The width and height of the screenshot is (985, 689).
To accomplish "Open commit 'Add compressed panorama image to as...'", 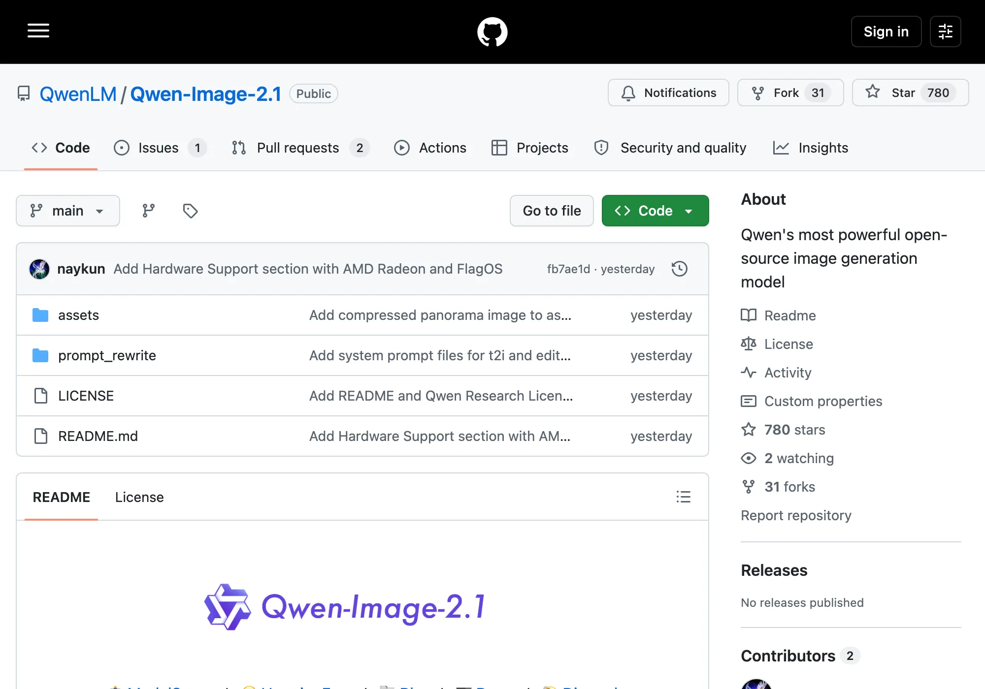I will [x=440, y=315].
